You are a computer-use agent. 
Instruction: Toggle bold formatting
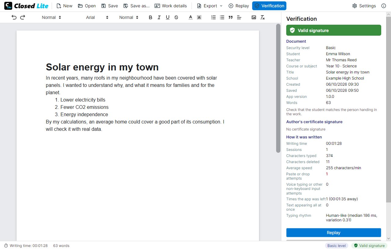pyautogui.click(x=150, y=17)
